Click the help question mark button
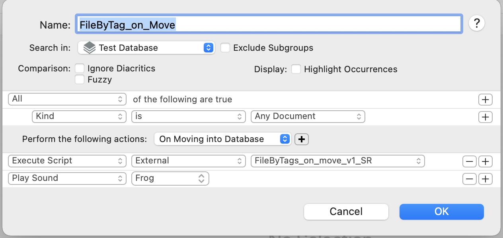Viewport: 503px width, 238px height. (x=476, y=23)
